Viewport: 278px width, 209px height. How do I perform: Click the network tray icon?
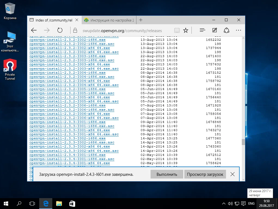click(237, 204)
